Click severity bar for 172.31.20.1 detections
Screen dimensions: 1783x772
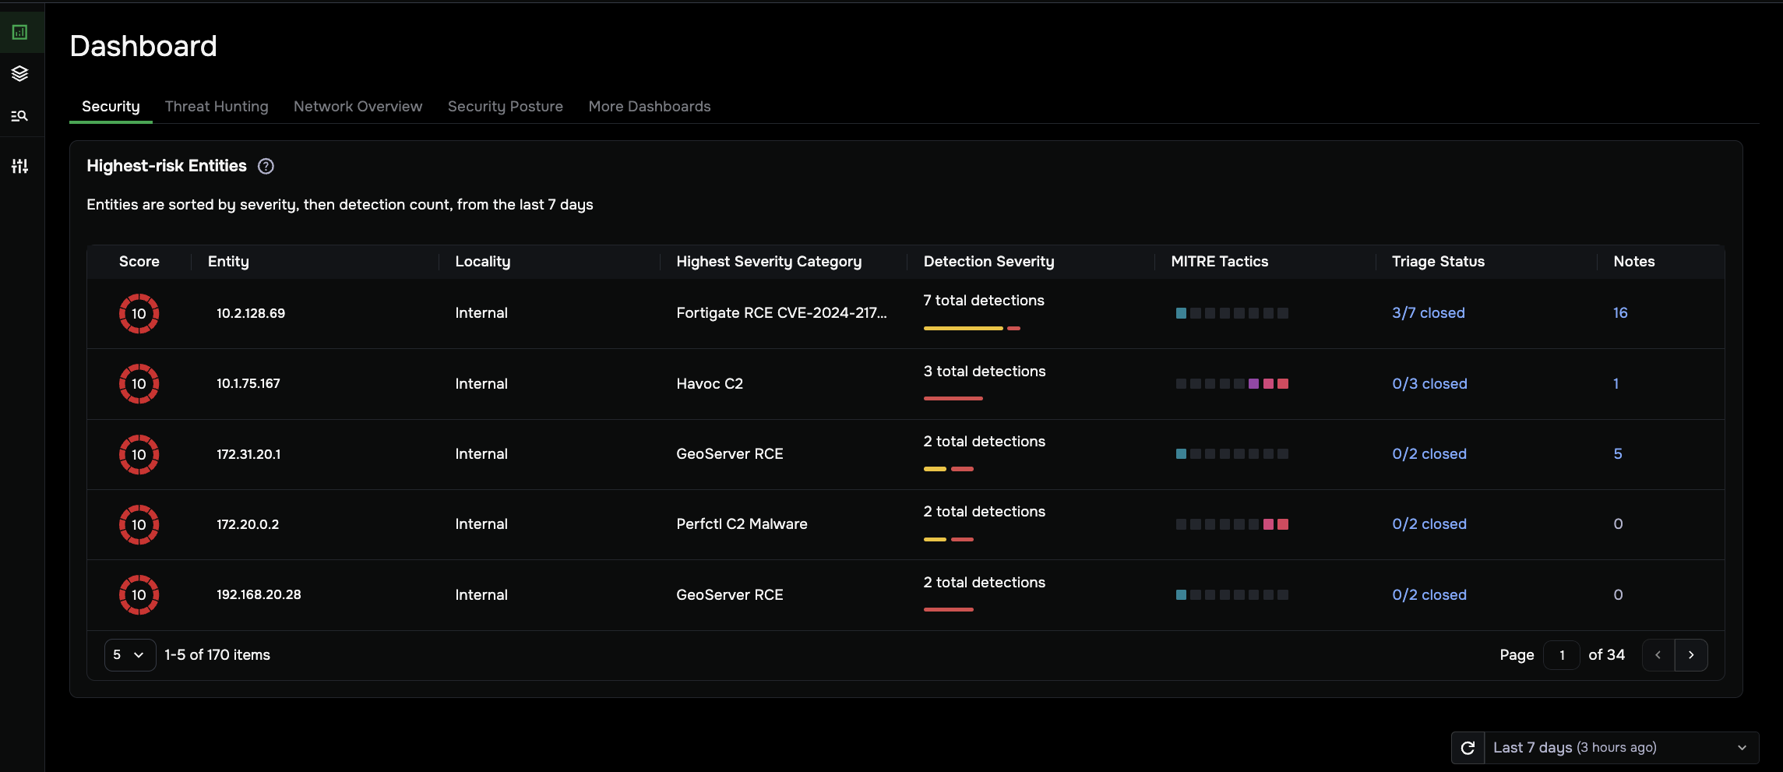(949, 469)
